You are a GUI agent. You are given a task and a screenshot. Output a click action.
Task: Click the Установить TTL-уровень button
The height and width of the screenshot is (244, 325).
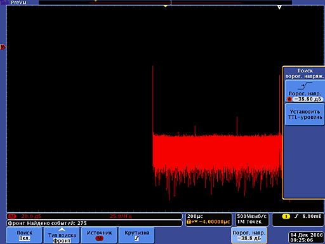pos(305,114)
